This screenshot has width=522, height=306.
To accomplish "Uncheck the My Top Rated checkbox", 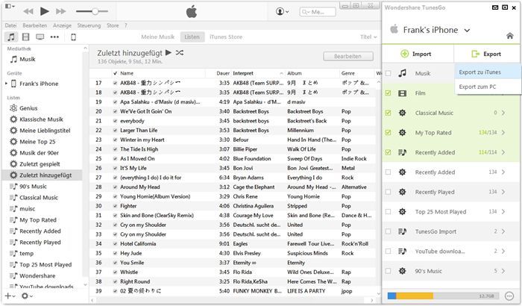I will pyautogui.click(x=389, y=132).
